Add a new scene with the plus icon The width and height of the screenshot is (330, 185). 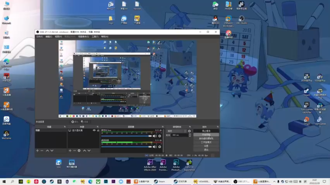coord(38,150)
